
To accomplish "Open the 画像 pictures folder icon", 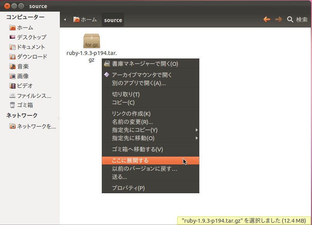I will pyautogui.click(x=12, y=76).
